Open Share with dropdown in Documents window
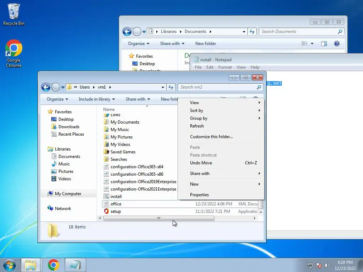This screenshot has height=272, width=363. tap(172, 44)
